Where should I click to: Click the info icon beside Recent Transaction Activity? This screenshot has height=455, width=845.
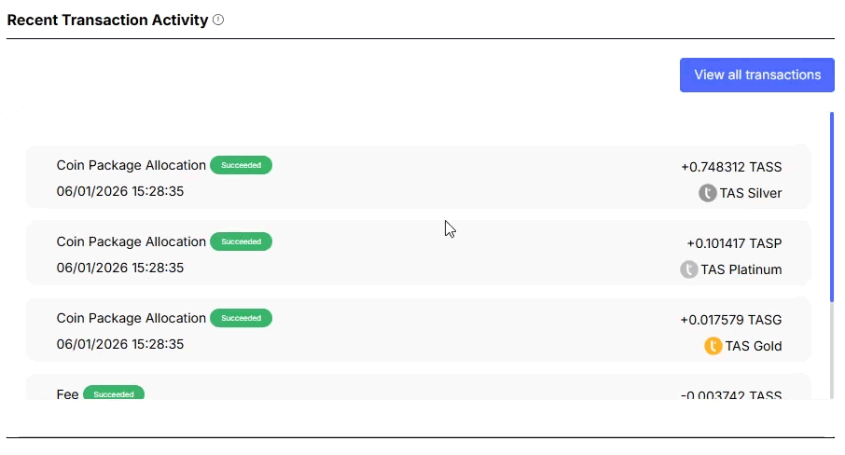(x=218, y=20)
